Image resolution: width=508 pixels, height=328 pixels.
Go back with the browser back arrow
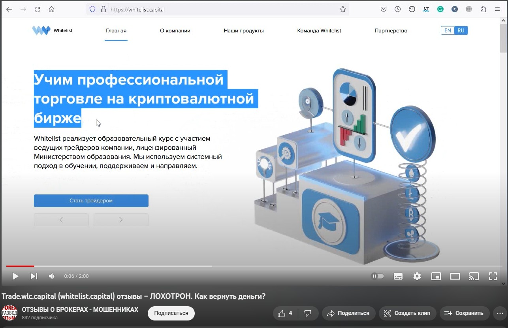[9, 9]
